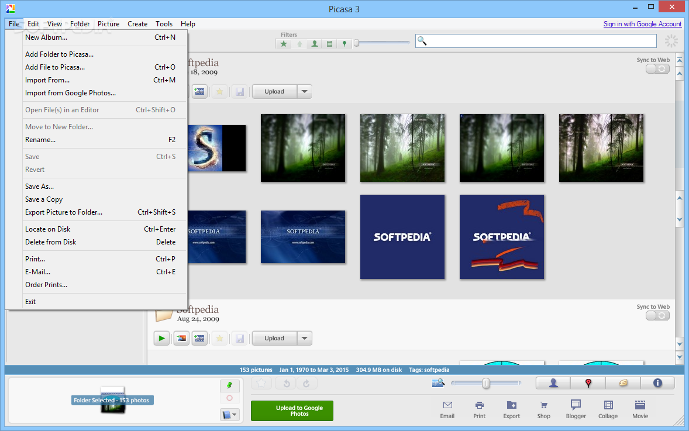The image size is (689, 431).
Task: Enable Sync to Web for Aug 24 folder
Action: pos(657,316)
